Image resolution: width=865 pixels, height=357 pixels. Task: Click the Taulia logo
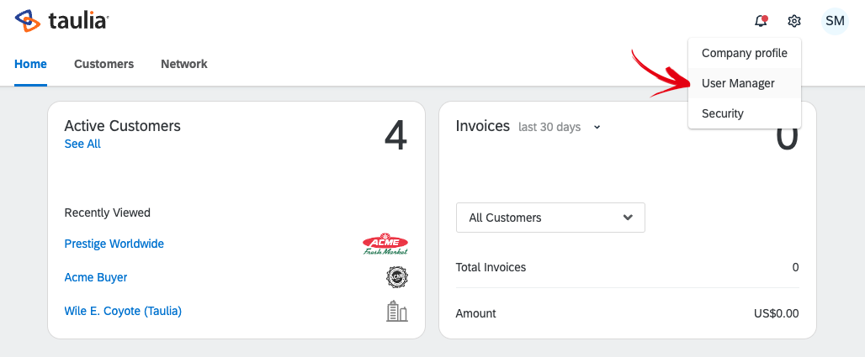coord(61,21)
